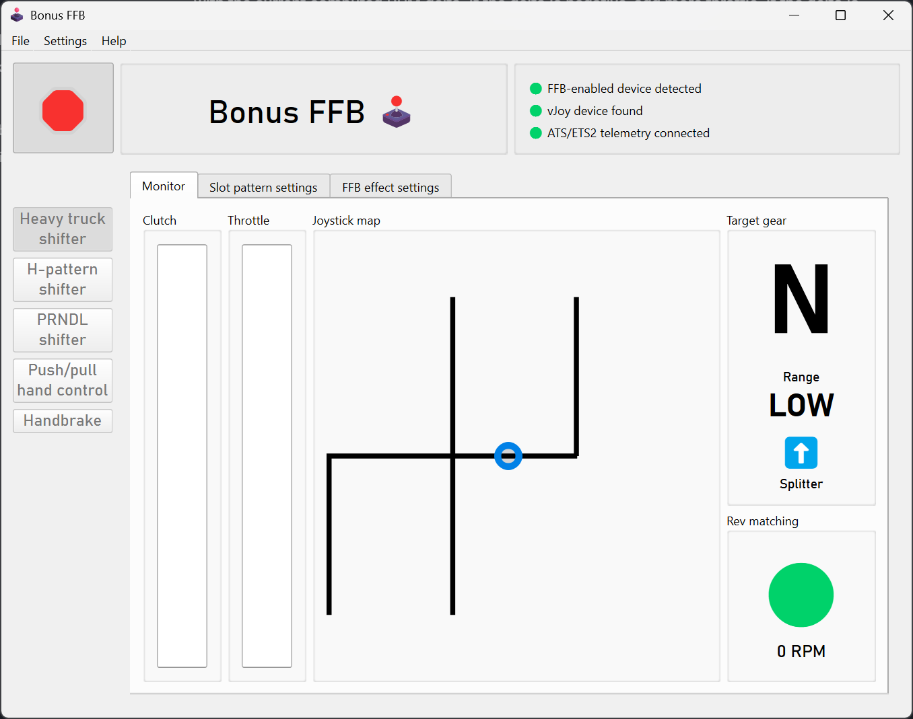The image size is (913, 719).
Task: Click the vJoy device found green dot
Action: [x=536, y=111]
